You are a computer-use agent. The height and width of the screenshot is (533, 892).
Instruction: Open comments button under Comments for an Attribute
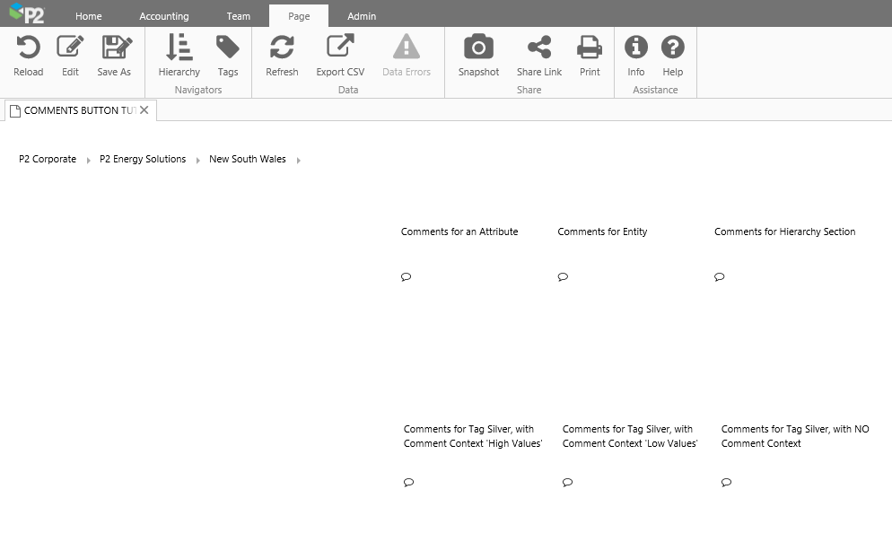coord(407,277)
